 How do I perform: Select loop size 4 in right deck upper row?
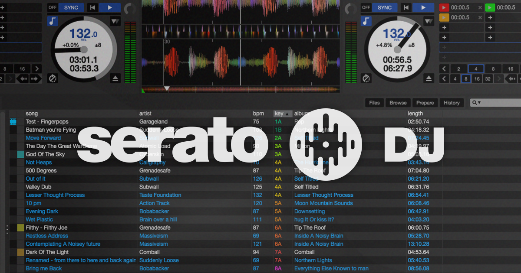(x=476, y=68)
